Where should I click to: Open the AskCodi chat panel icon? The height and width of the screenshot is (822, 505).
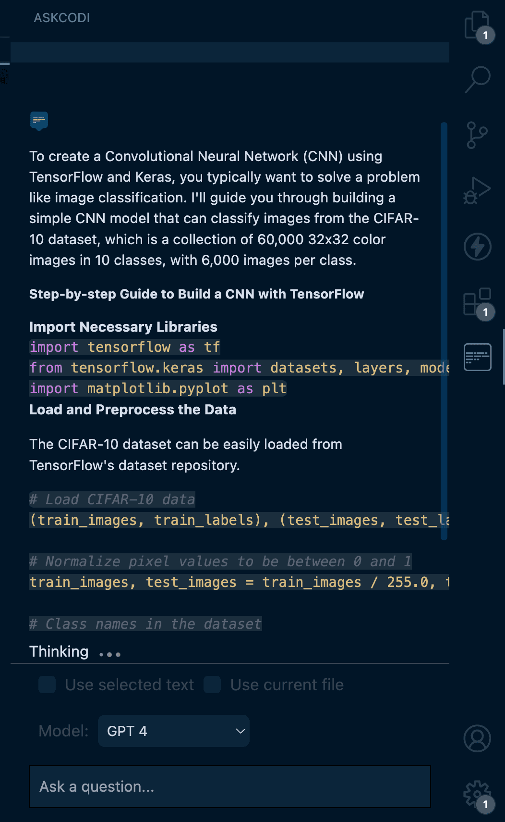tap(477, 357)
